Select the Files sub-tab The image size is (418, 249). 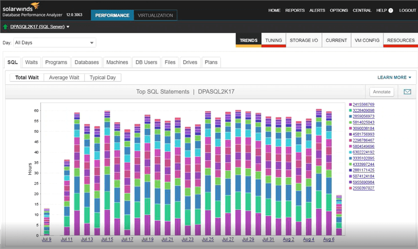(170, 62)
